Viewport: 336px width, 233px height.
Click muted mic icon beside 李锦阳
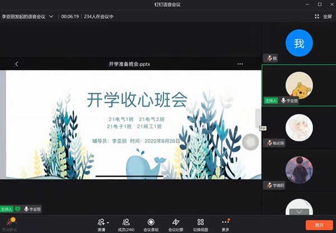[x=270, y=185]
